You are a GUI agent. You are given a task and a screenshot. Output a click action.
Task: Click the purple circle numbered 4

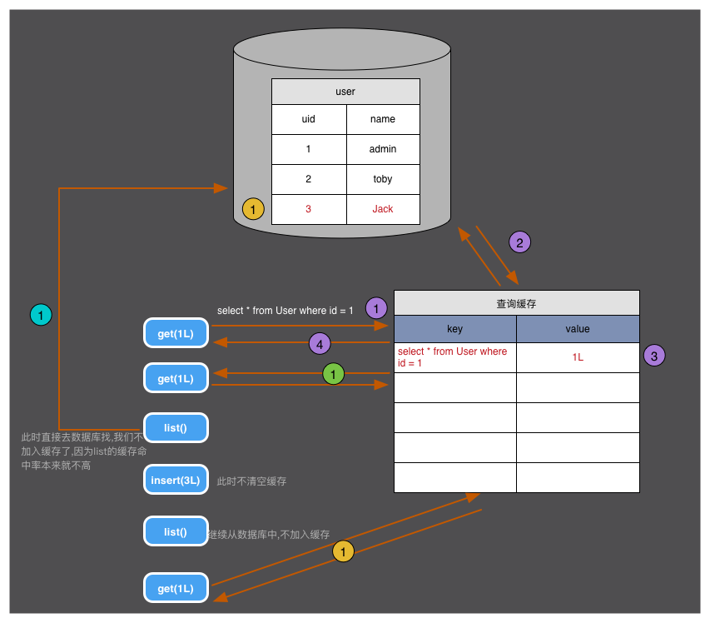coord(320,342)
